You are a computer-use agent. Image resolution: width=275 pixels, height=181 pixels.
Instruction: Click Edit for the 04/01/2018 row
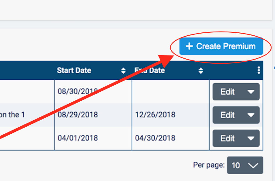pos(228,138)
